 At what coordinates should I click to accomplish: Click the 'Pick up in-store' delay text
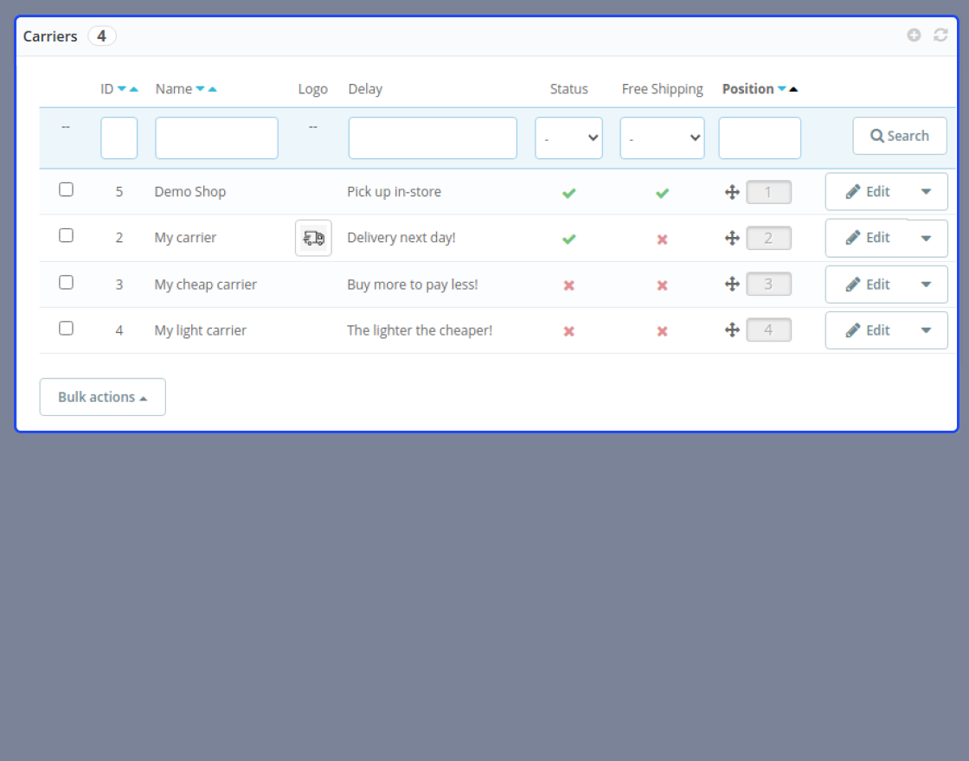pyautogui.click(x=395, y=191)
